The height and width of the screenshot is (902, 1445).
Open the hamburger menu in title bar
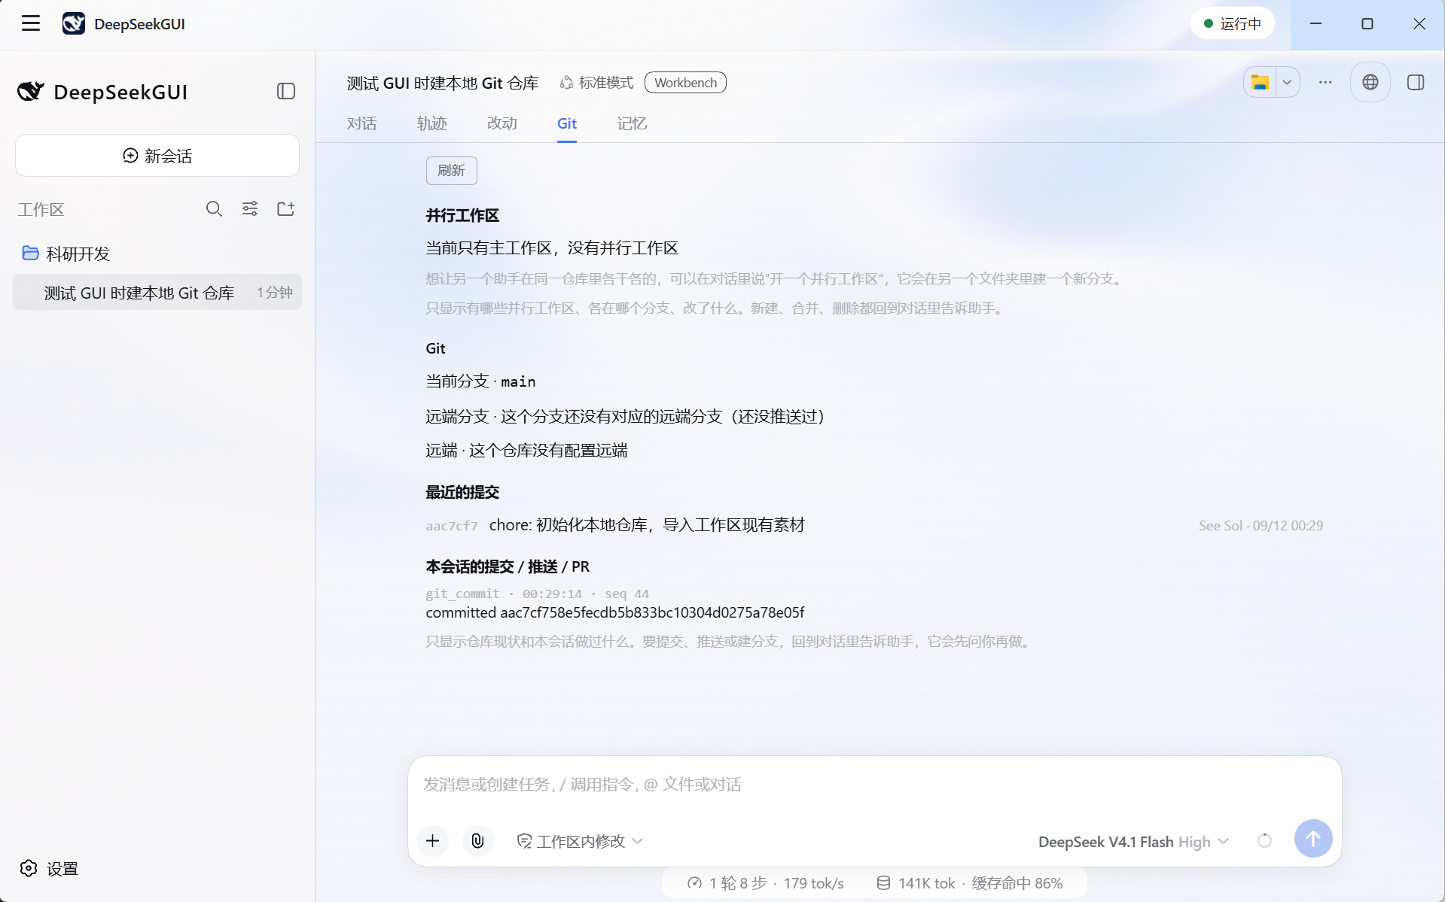coord(31,23)
